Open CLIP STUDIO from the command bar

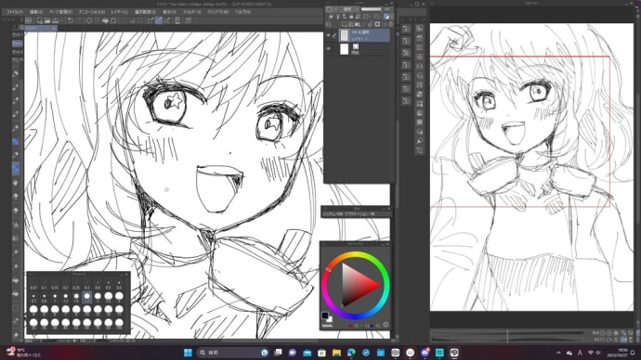[29, 20]
